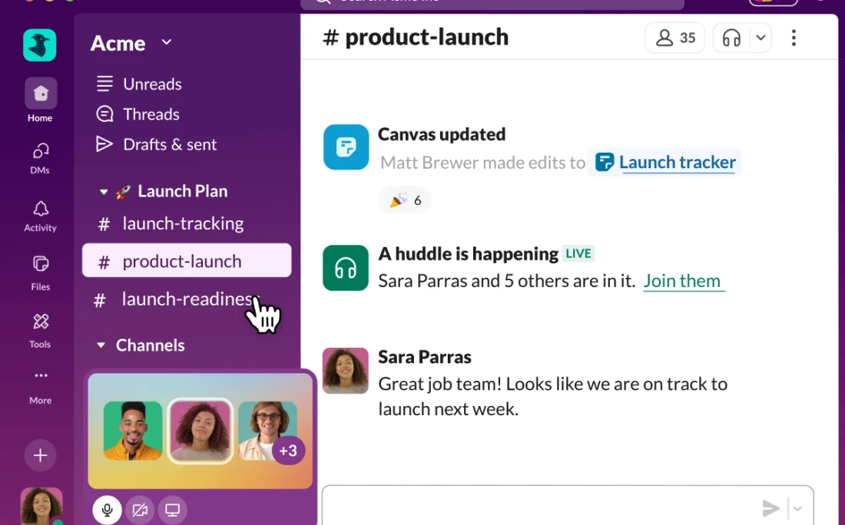The width and height of the screenshot is (845, 525).
Task: Open the Files section icon
Action: [39, 266]
